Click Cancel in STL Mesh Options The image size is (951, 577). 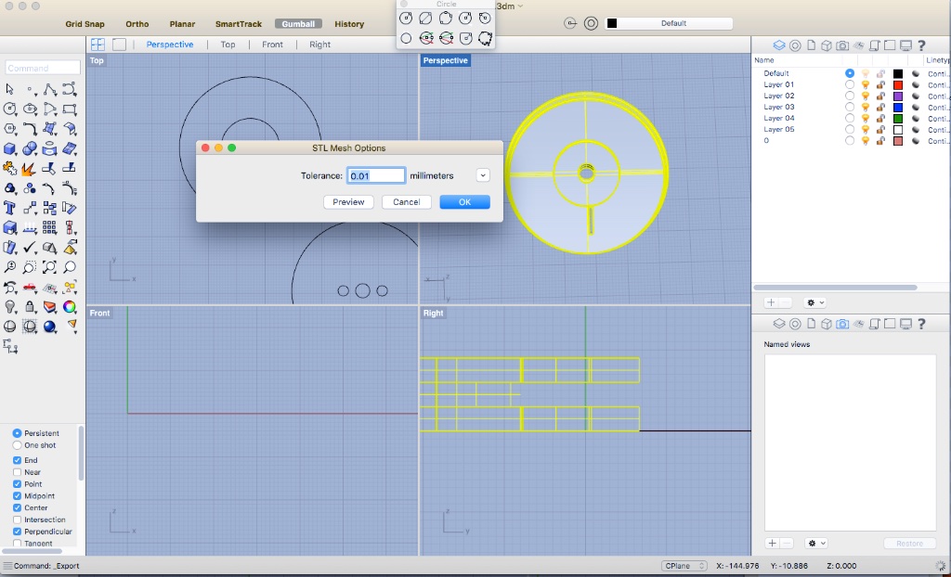coord(407,202)
